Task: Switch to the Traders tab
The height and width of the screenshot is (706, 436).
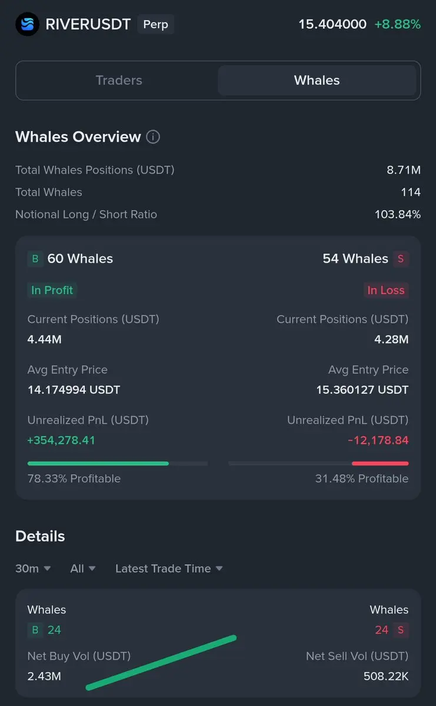Action: (118, 81)
